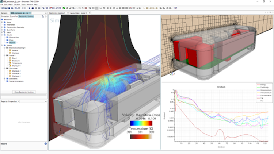Collapse the Results node

click(x=2, y=35)
